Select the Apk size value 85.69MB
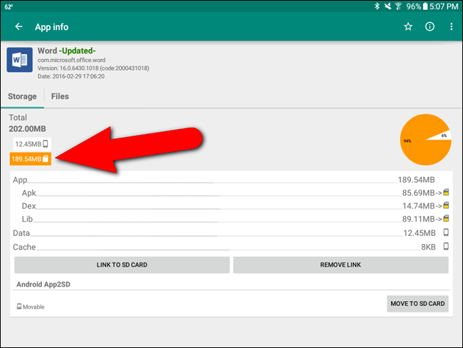 tap(418, 193)
